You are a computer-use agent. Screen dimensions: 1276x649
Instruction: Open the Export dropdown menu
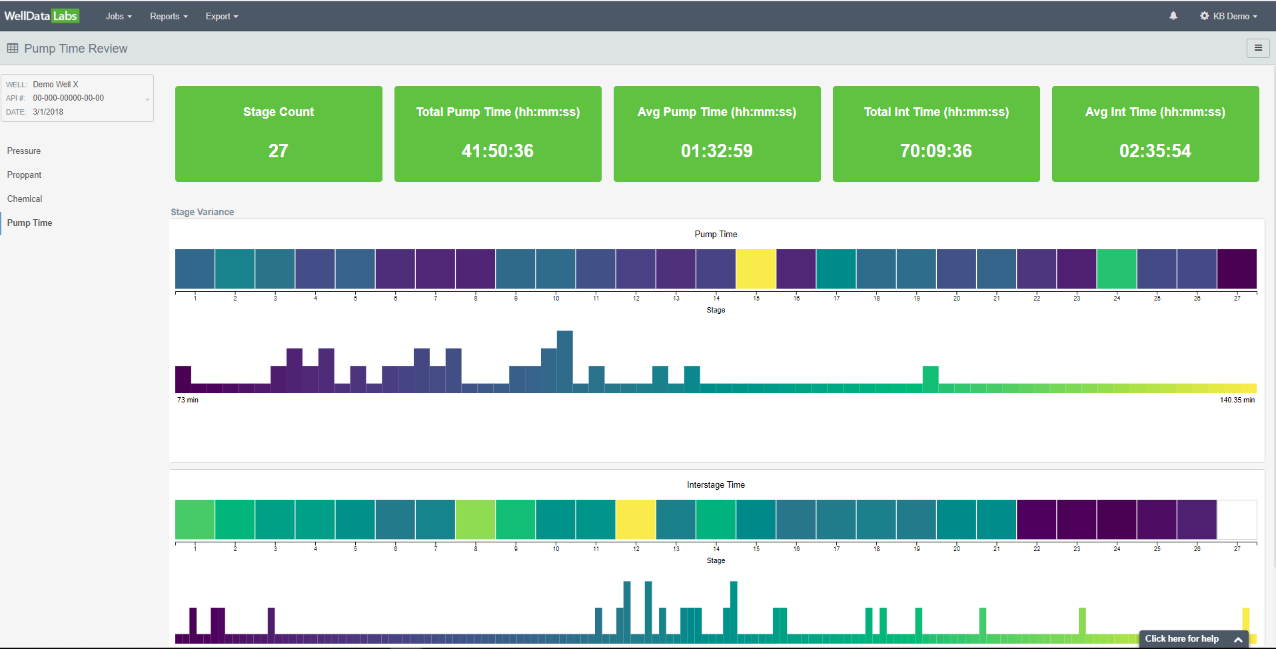(x=221, y=16)
